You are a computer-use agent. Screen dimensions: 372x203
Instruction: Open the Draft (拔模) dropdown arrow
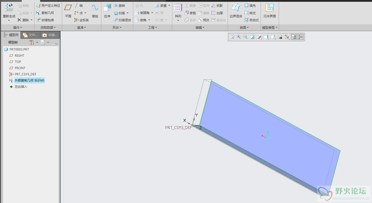169,5
